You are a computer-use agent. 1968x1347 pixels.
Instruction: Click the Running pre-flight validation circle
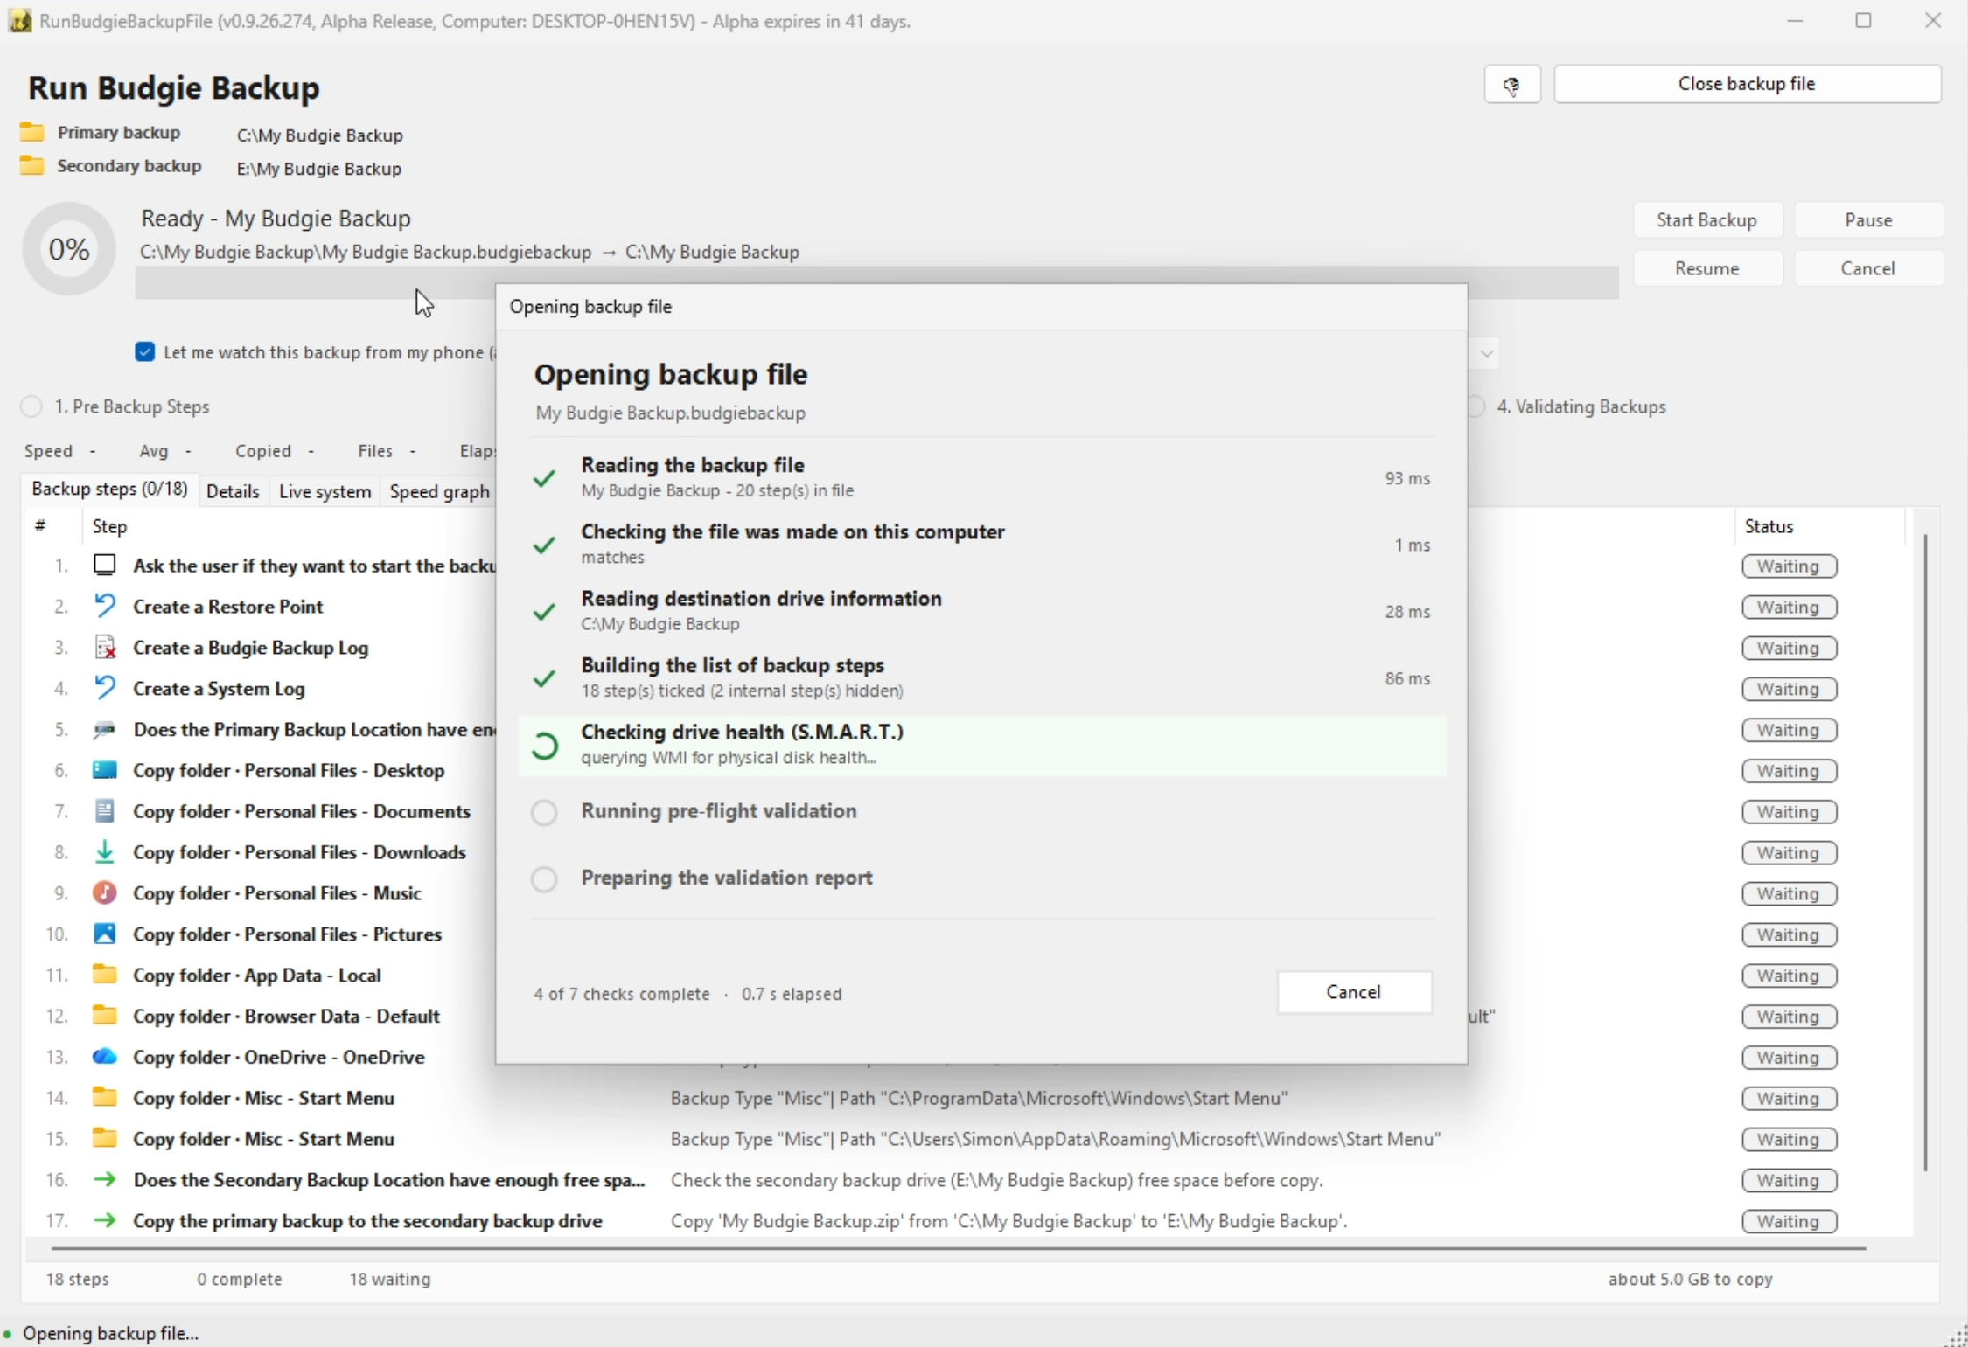pyautogui.click(x=544, y=812)
